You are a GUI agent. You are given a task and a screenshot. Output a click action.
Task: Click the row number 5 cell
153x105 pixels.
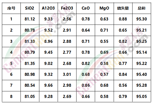click(11, 64)
